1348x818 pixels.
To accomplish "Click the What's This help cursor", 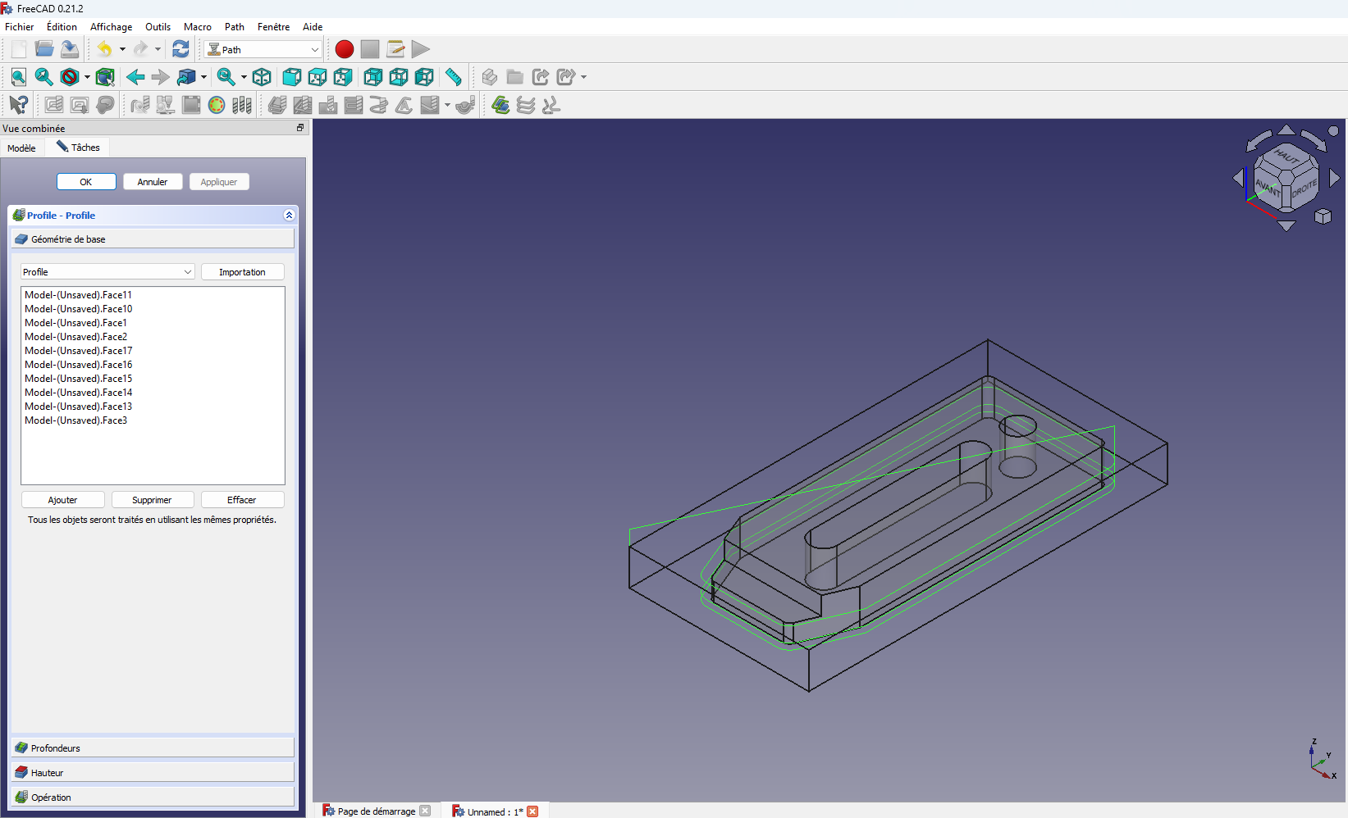I will pos(19,105).
